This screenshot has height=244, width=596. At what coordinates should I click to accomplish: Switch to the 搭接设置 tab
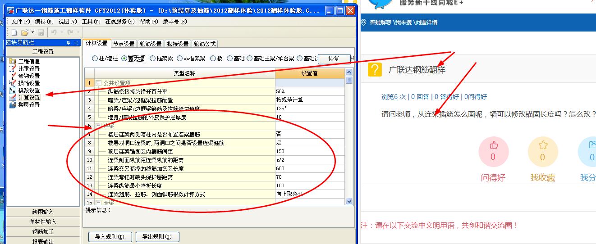tap(178, 44)
